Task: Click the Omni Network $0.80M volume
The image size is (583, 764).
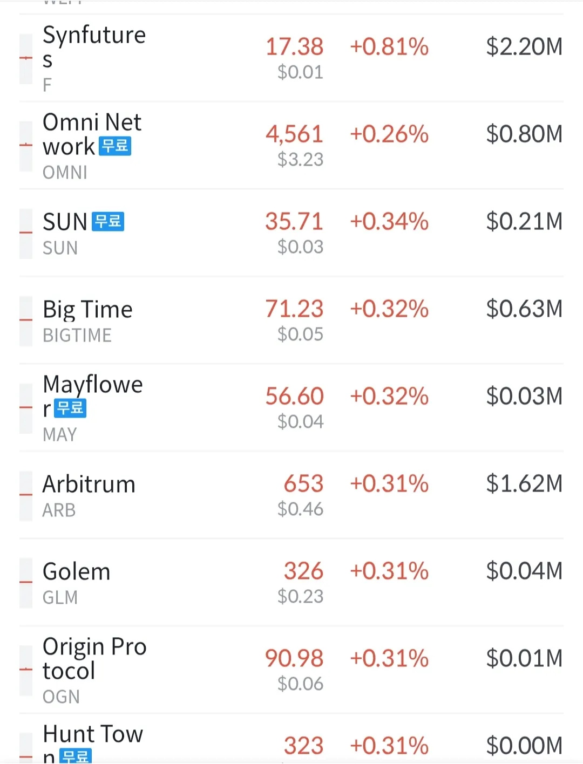Action: click(x=524, y=134)
